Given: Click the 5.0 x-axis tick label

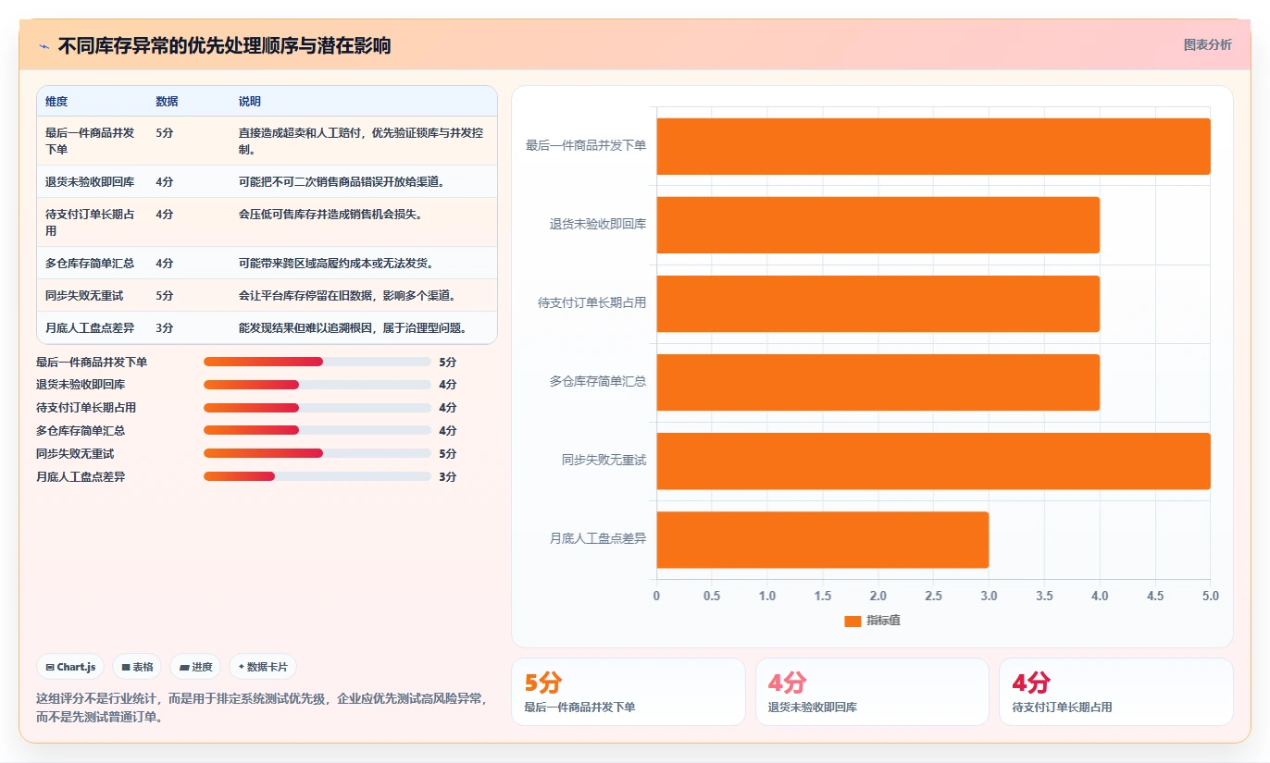Looking at the screenshot, I should point(1210,597).
